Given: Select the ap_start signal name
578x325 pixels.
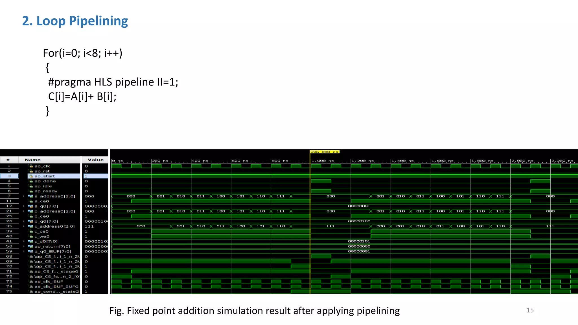Looking at the screenshot, I should click(x=45, y=176).
